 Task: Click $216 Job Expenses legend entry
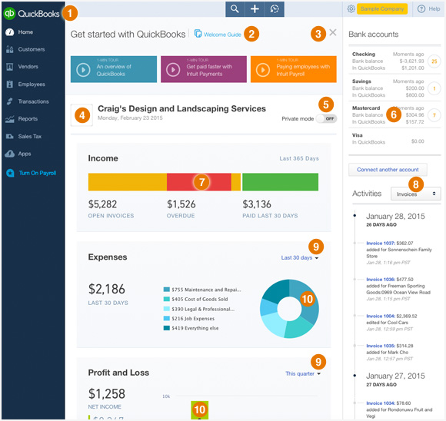(x=189, y=319)
